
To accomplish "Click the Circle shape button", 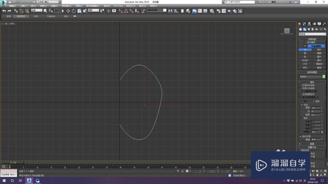I will point(305,53).
